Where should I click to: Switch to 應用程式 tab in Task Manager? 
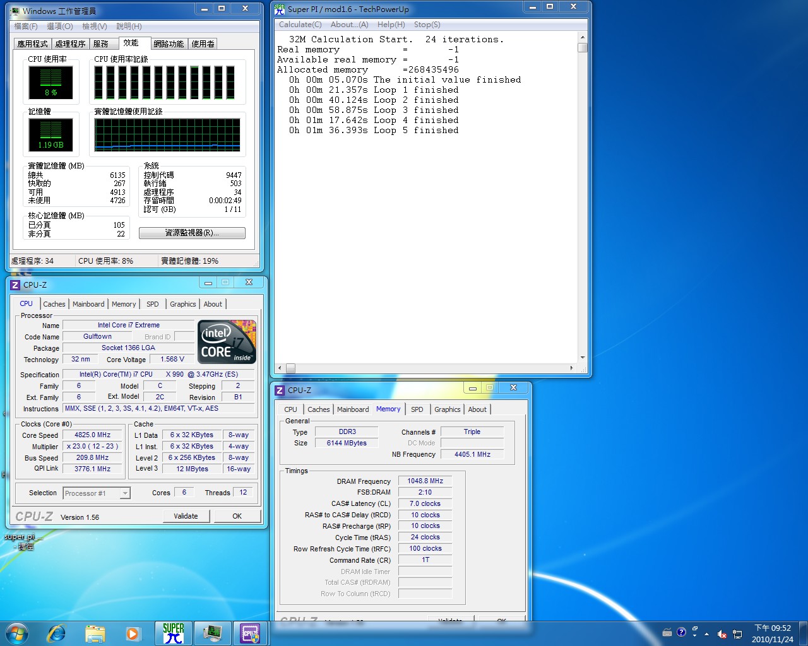(x=33, y=44)
